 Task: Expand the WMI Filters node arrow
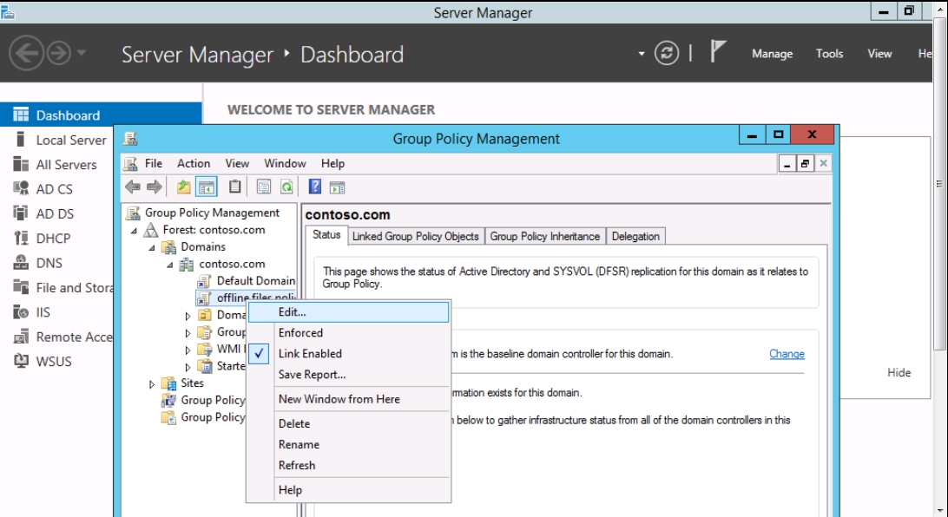click(188, 350)
